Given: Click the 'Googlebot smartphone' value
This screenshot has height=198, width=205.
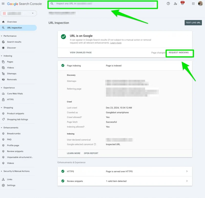Looking at the screenshot, I should (117, 112).
